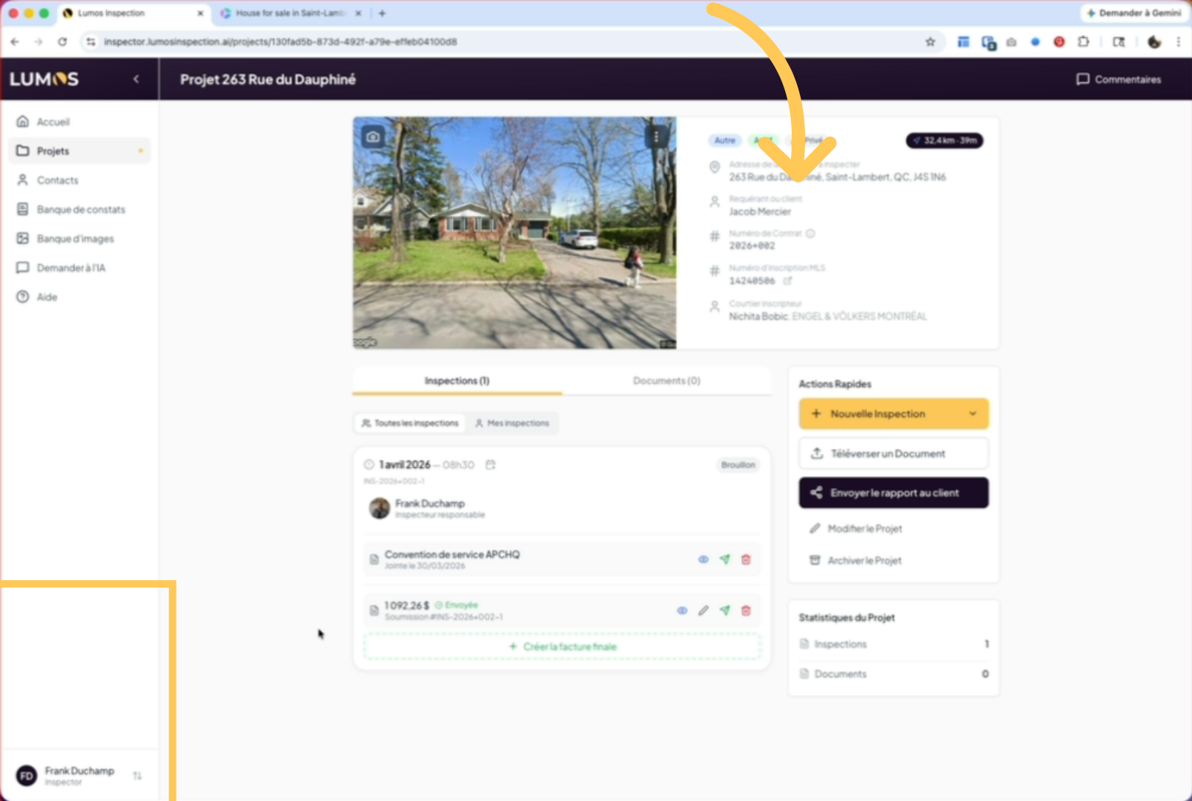
Task: Delete the Convention de service APCHQ document
Action: (x=746, y=560)
